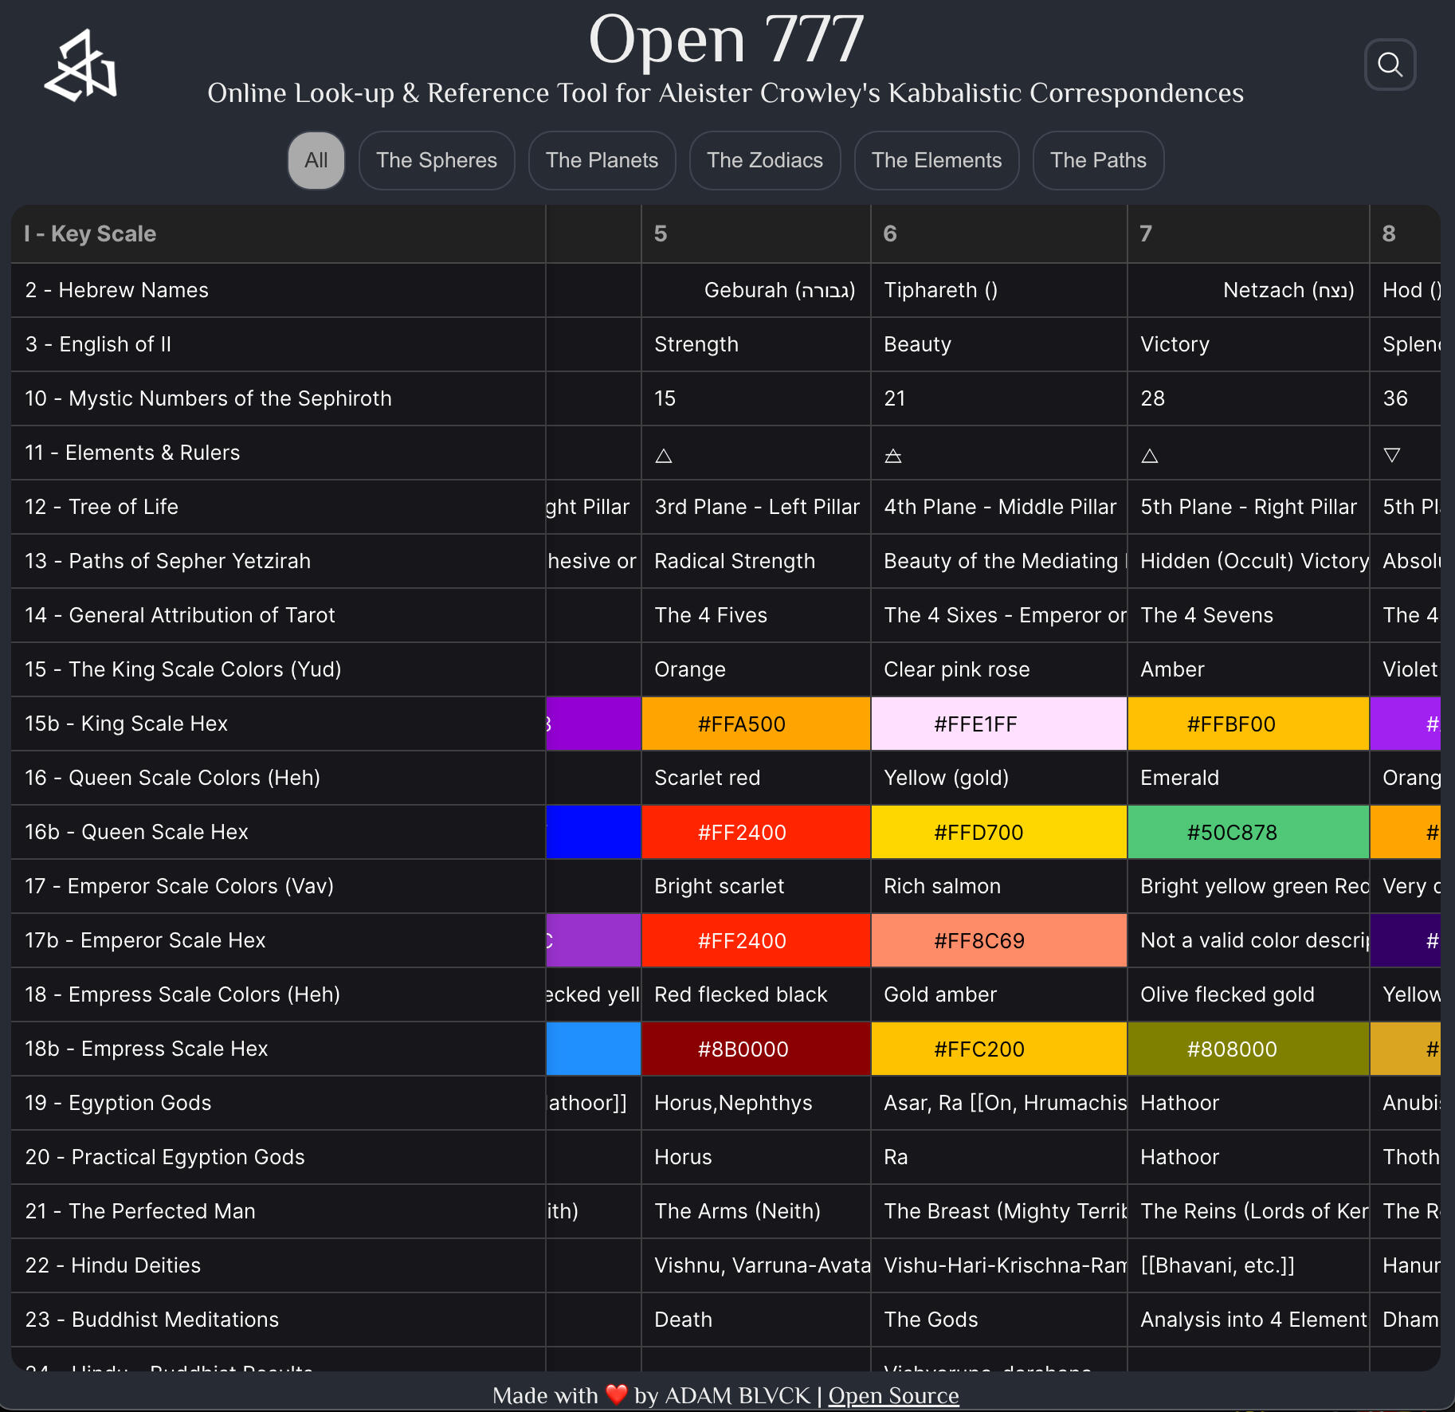Switch to The Spheres filter

pyautogui.click(x=436, y=160)
